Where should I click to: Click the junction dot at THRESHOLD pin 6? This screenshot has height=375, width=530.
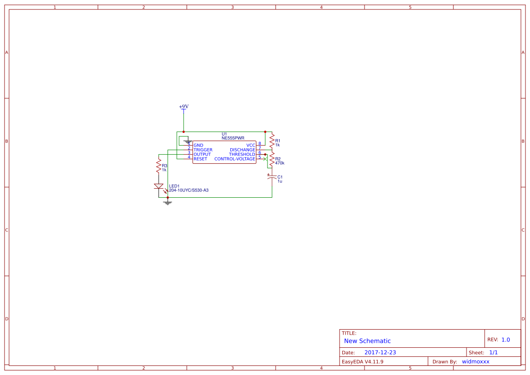(265, 154)
